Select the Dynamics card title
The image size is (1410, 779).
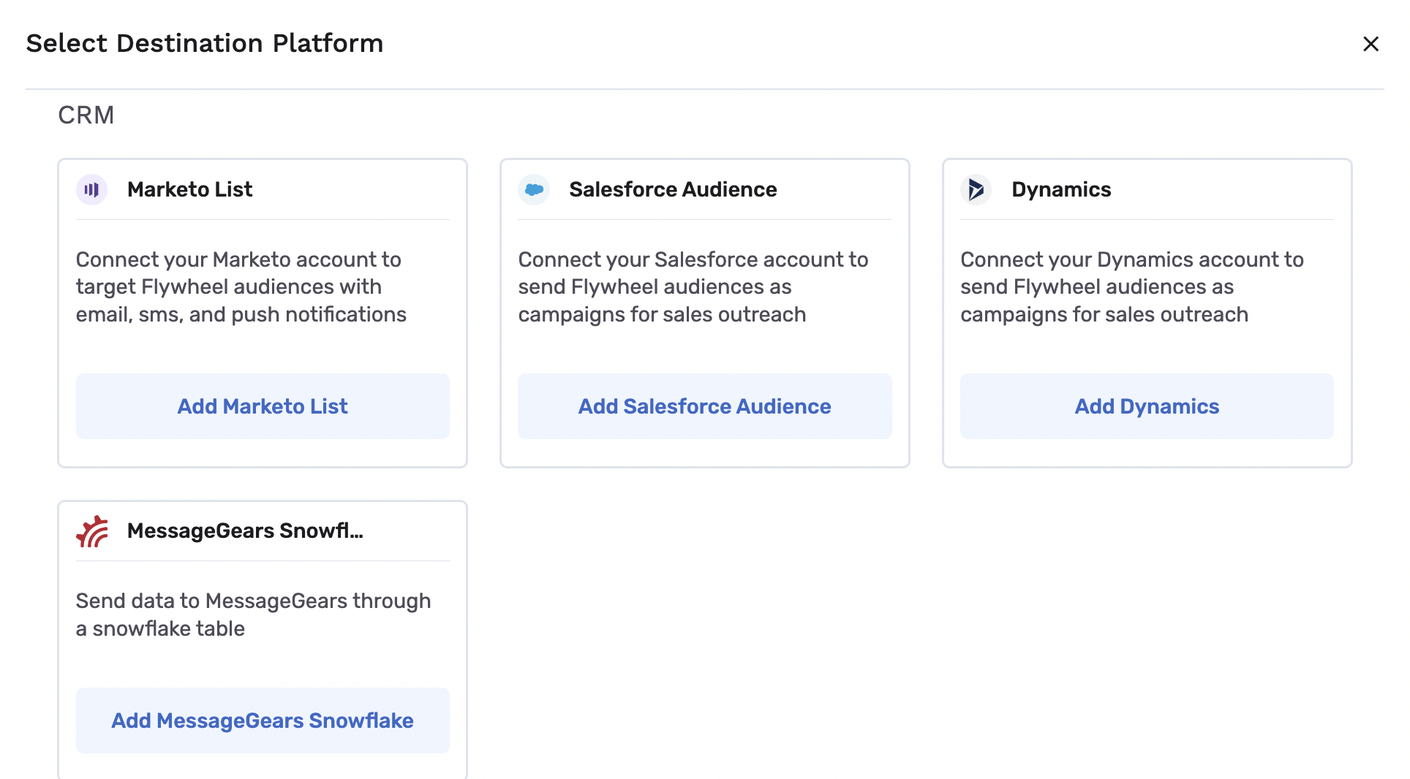(1061, 189)
